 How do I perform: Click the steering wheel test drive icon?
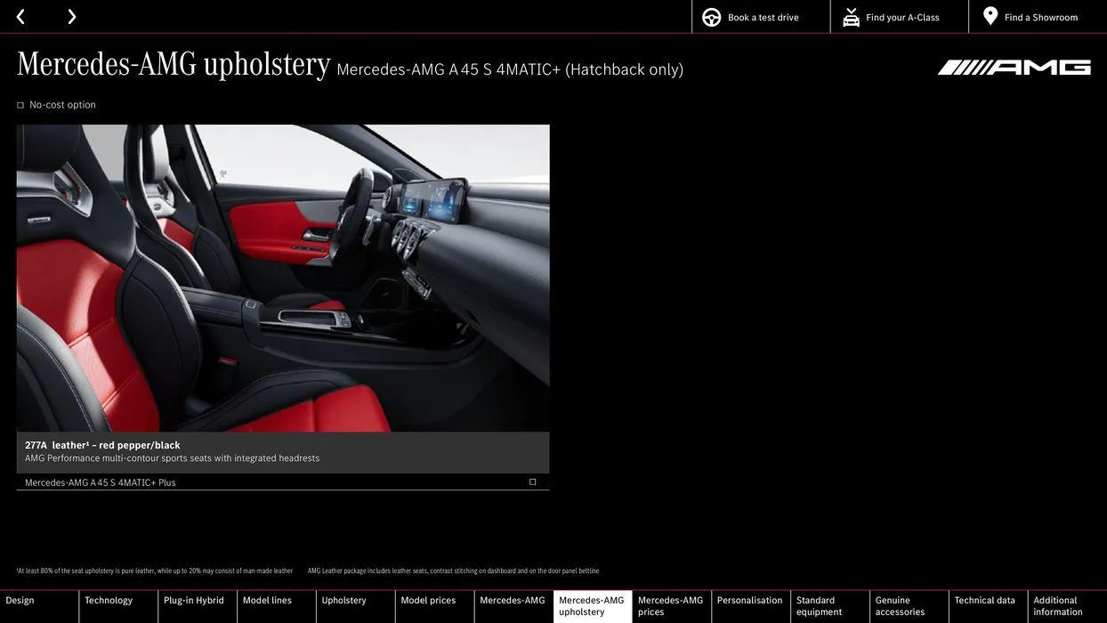coord(711,18)
